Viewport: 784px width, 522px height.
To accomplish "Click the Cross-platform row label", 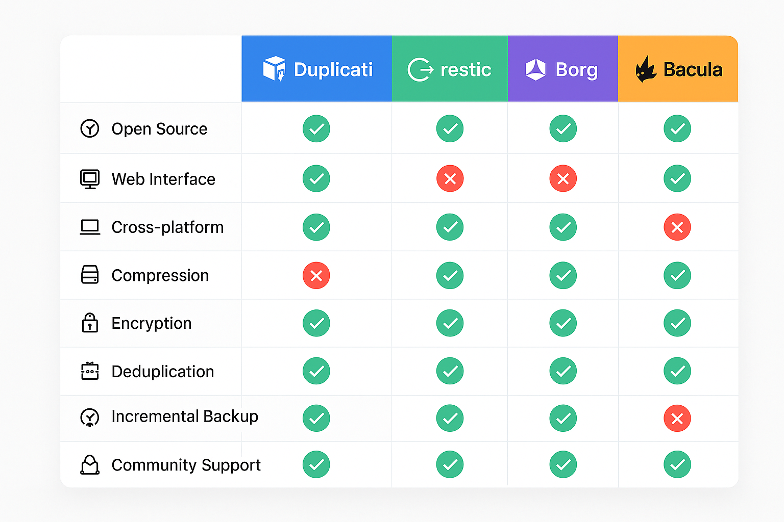I will coord(167,227).
